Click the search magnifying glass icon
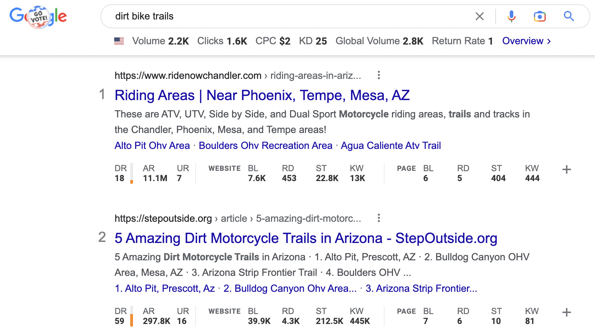Image resolution: width=595 pixels, height=336 pixels. tap(569, 16)
